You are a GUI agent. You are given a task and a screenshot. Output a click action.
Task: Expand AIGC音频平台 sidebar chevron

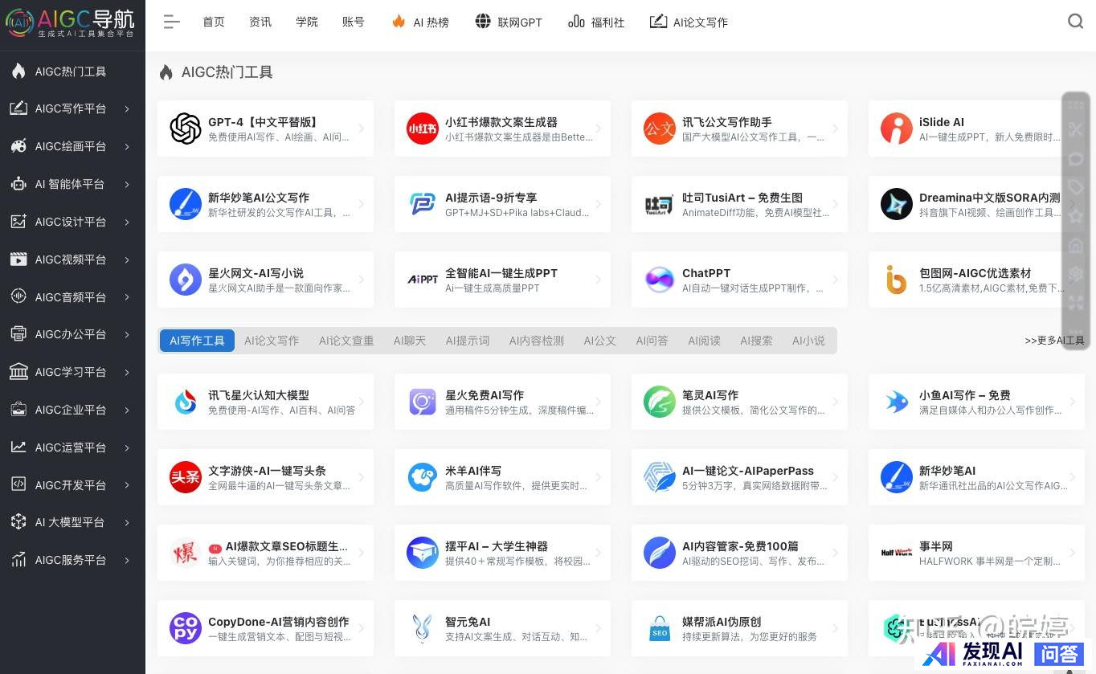pos(127,297)
